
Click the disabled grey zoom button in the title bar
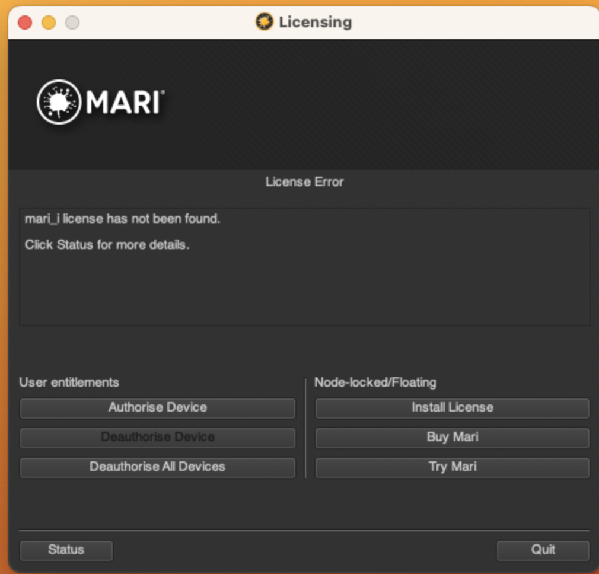(x=72, y=23)
